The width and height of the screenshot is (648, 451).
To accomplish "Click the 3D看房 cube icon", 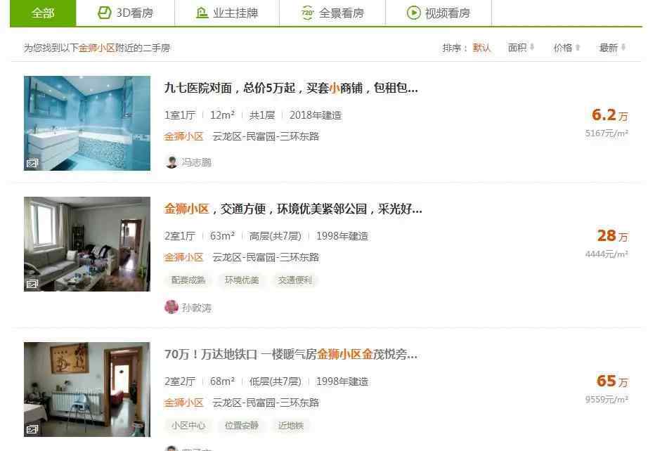I will 105,13.
